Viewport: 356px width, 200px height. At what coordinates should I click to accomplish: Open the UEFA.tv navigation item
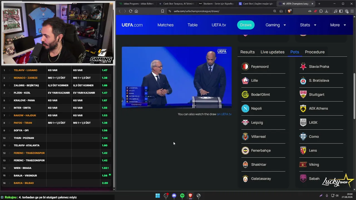coord(219,25)
